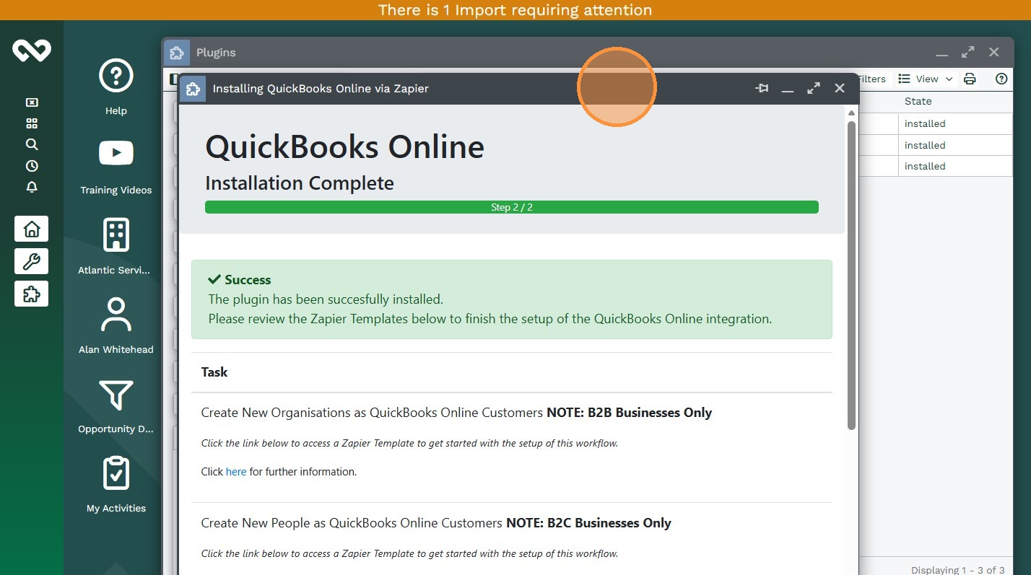Click the 'Installation Complete' subheading

pos(300,183)
